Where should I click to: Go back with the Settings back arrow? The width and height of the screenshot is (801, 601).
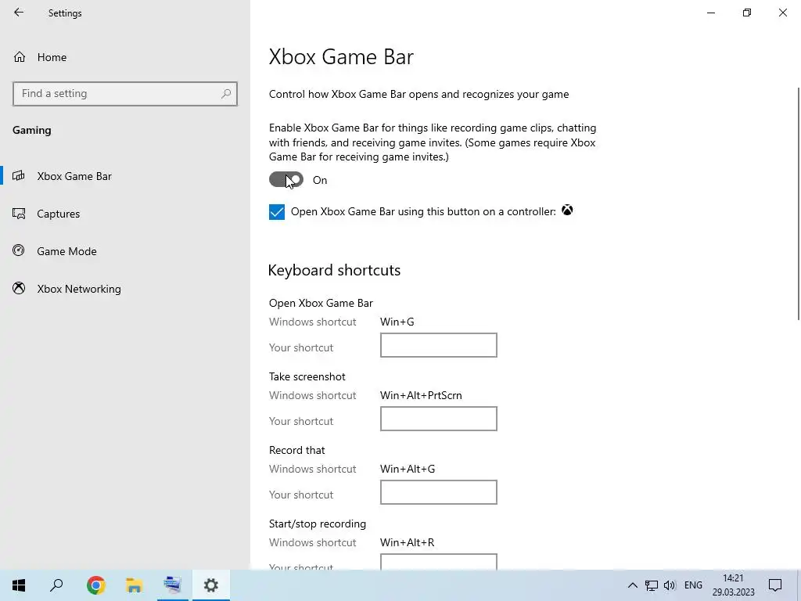(19, 13)
